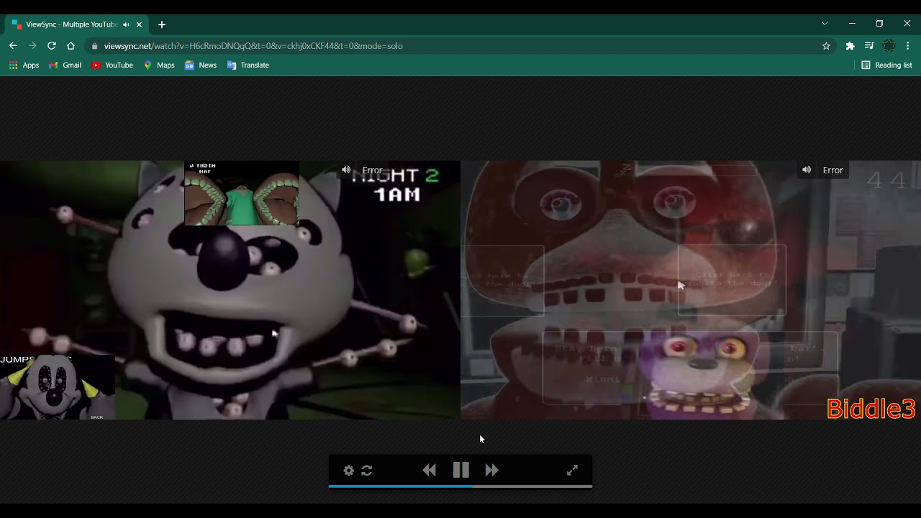
Task: Go back using the browser back arrow
Action: point(13,45)
